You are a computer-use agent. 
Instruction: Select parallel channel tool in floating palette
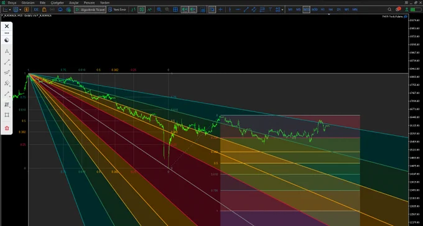[7, 72]
